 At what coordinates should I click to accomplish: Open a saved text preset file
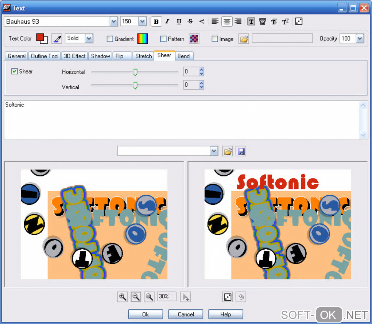click(228, 151)
